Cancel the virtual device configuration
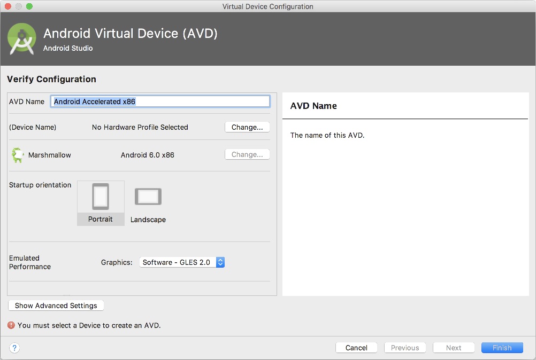The height and width of the screenshot is (360, 536). (x=356, y=347)
